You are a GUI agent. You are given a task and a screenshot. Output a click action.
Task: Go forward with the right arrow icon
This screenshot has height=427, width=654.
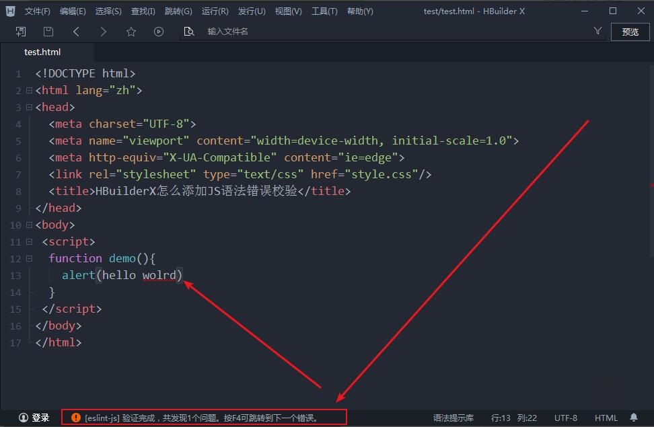point(104,32)
